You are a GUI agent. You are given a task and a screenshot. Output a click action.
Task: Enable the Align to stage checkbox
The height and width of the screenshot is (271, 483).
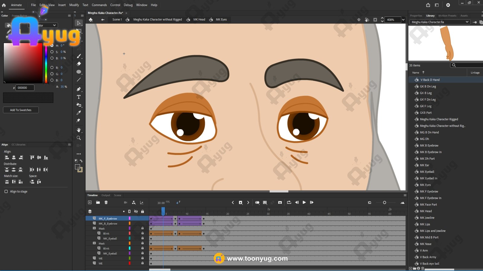(x=6, y=192)
